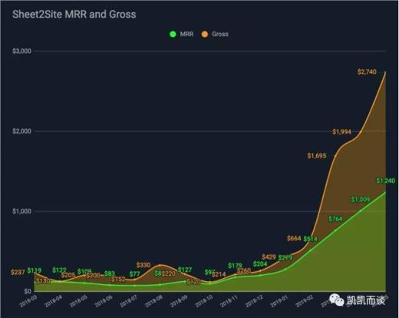Click the 2018-11 x-axis label
399x318 pixels.
pos(229,301)
